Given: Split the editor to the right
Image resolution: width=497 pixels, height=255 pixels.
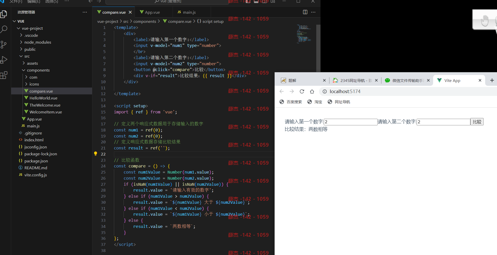Looking at the screenshot, I should 305,12.
